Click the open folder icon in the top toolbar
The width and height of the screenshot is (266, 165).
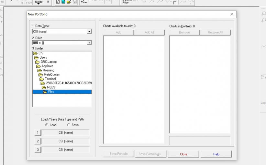tap(69, 2)
